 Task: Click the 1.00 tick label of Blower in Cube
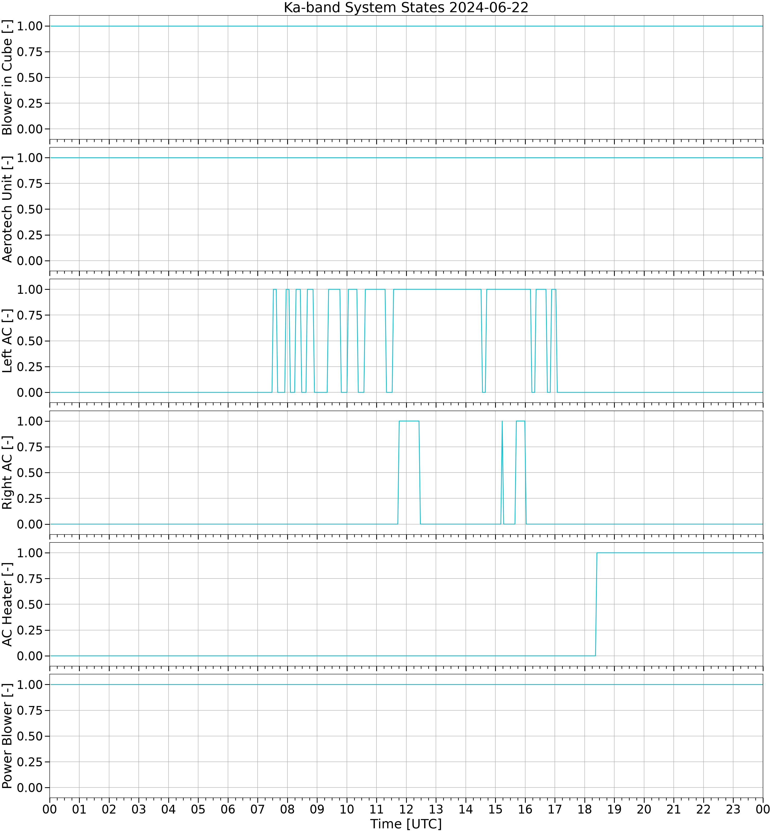click(x=30, y=26)
